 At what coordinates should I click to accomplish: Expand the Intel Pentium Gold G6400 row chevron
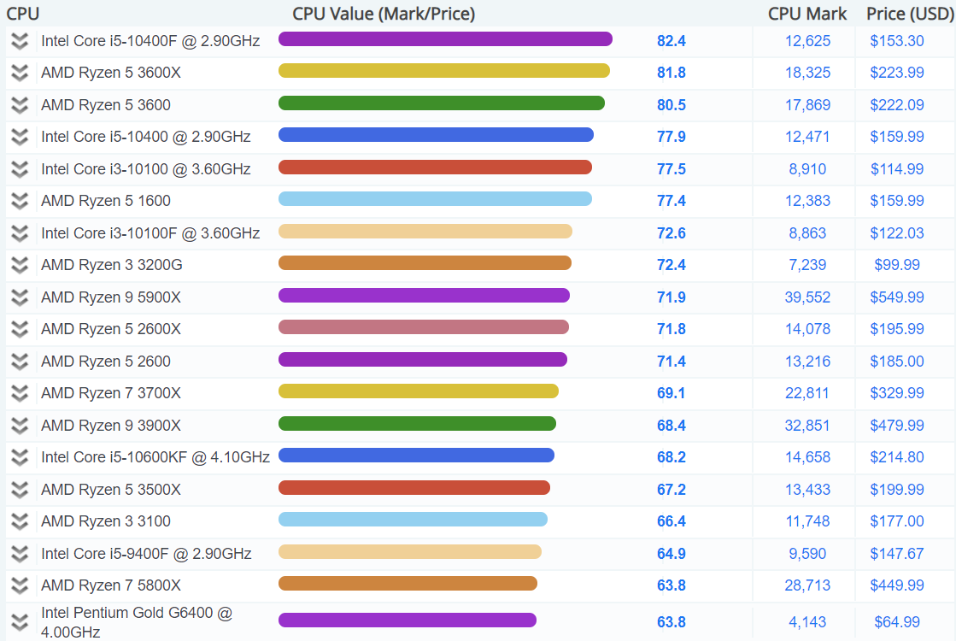pos(20,622)
